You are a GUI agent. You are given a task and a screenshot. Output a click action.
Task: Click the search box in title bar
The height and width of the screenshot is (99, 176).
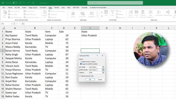(115, 3)
